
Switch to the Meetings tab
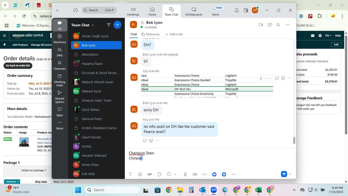(x=133, y=12)
